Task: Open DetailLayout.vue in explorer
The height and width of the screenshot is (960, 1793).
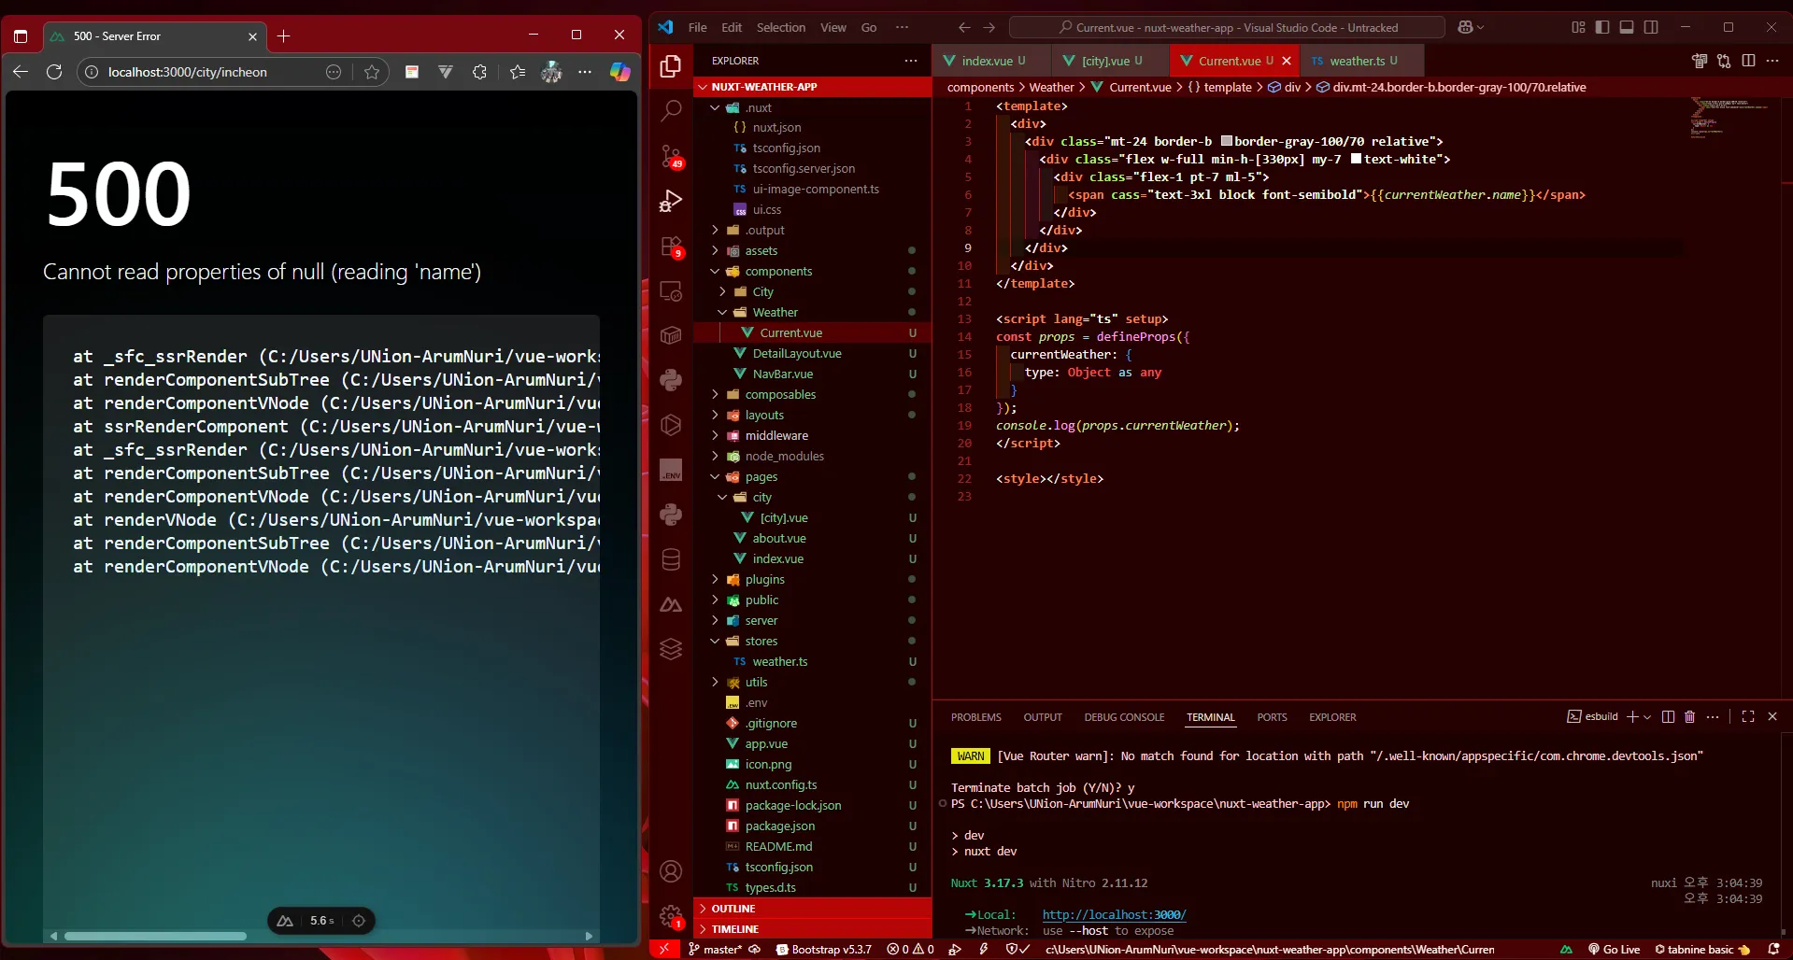Action: tap(812, 354)
